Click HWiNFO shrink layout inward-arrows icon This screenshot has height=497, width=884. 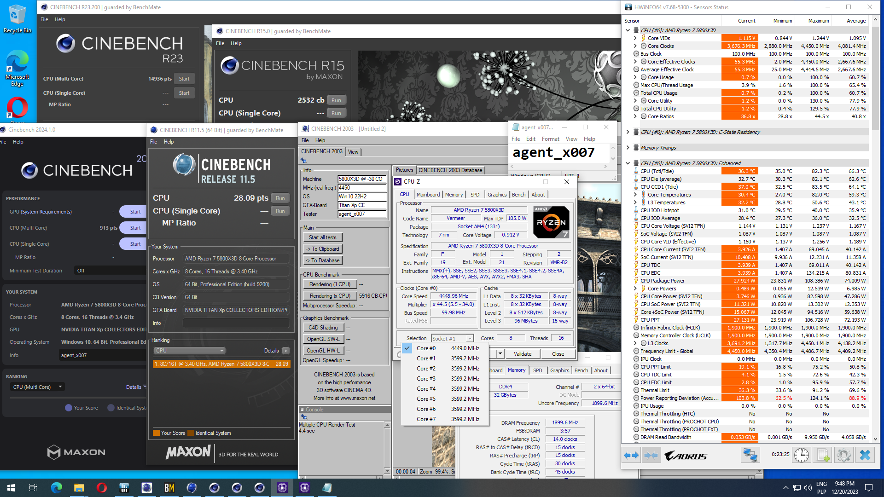(651, 456)
